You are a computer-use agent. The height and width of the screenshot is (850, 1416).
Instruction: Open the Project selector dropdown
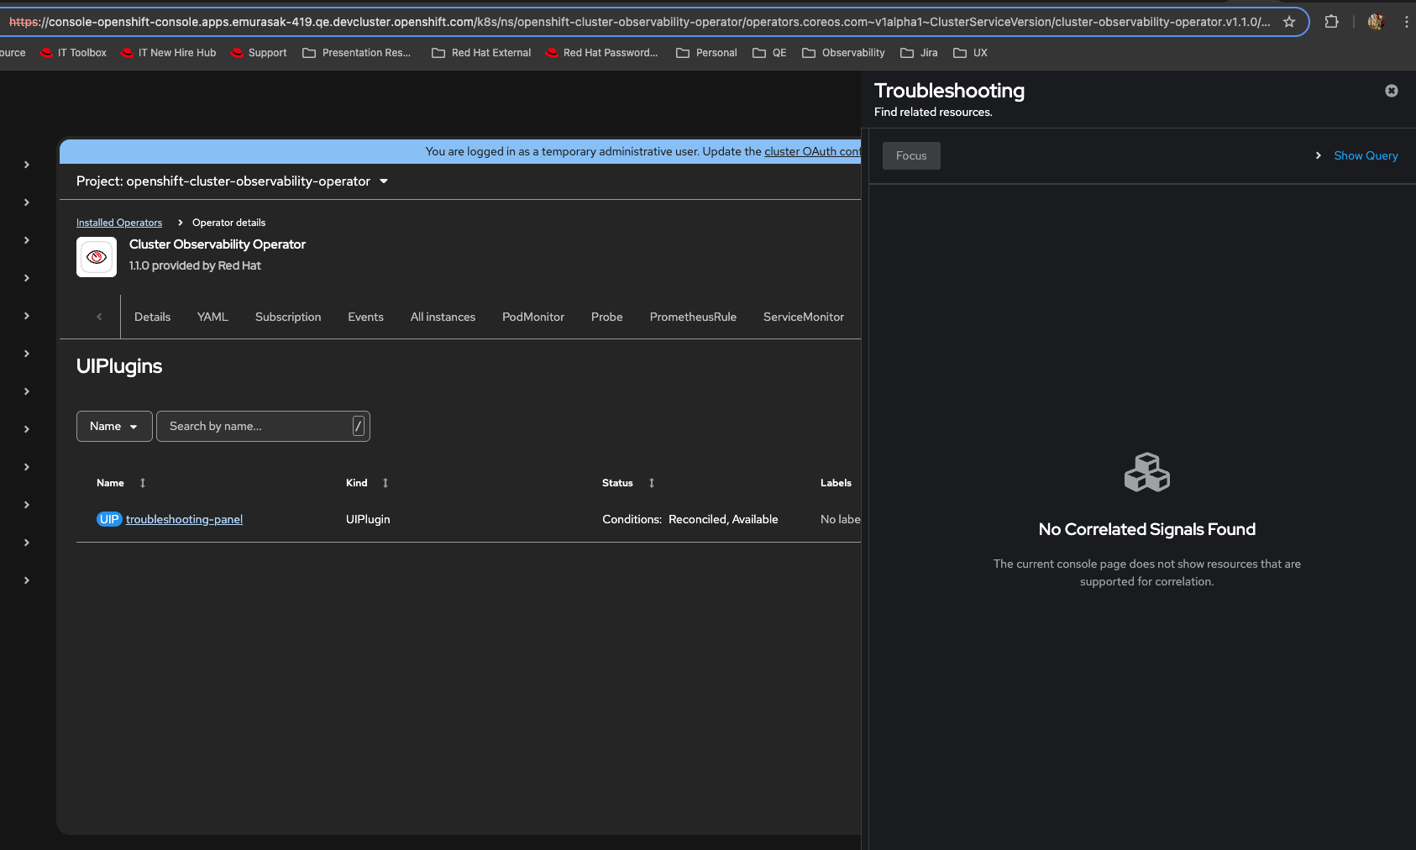coord(233,181)
